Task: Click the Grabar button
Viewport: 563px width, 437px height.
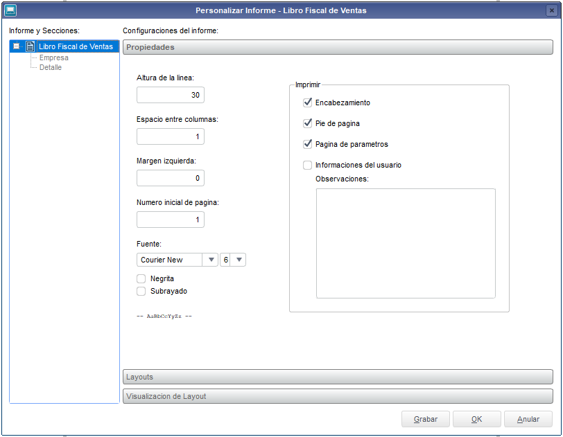Action: click(426, 419)
